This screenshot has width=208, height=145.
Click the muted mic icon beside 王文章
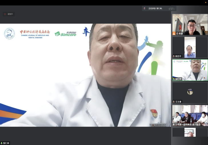click(174, 102)
